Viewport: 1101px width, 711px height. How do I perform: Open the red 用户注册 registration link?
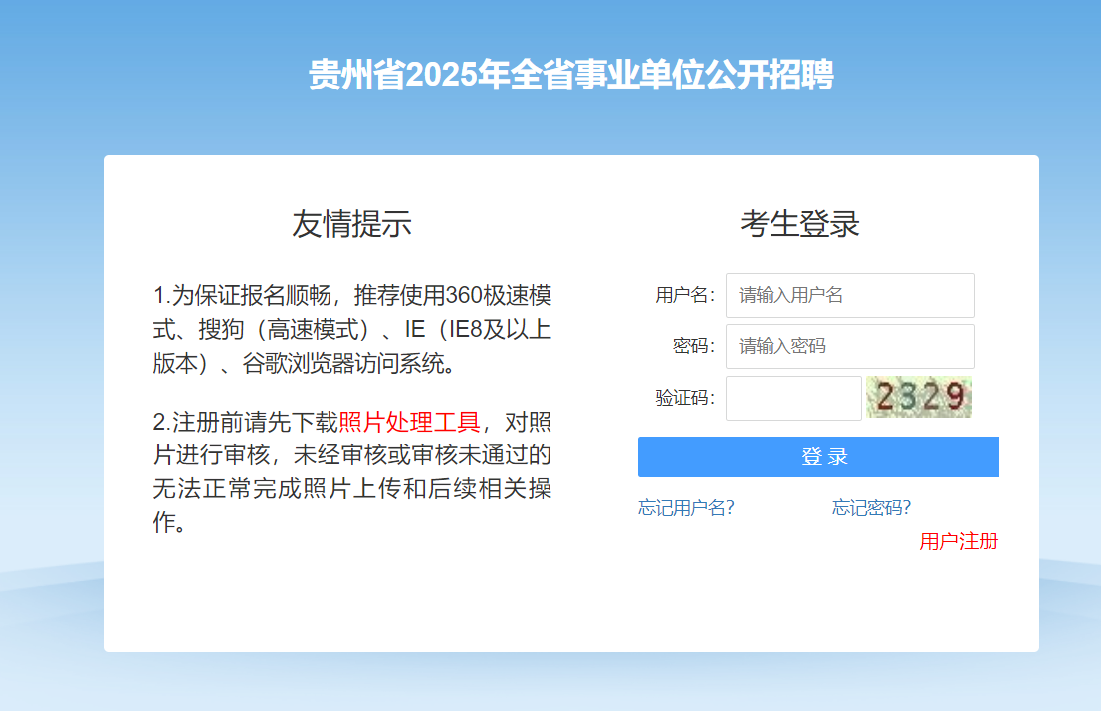pos(959,541)
